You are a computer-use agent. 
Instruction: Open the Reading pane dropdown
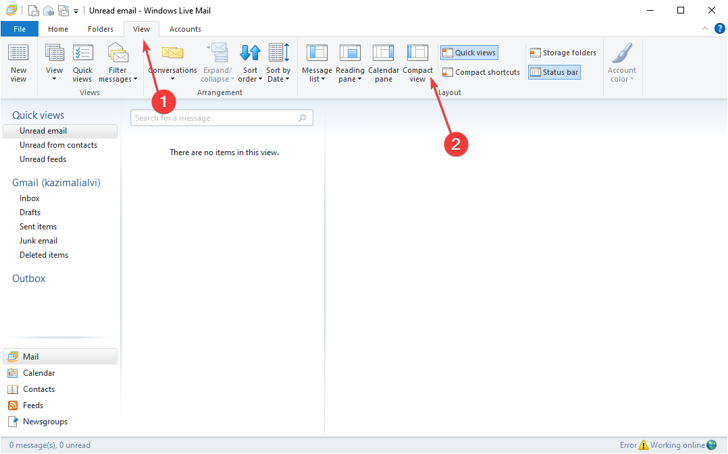click(x=350, y=63)
